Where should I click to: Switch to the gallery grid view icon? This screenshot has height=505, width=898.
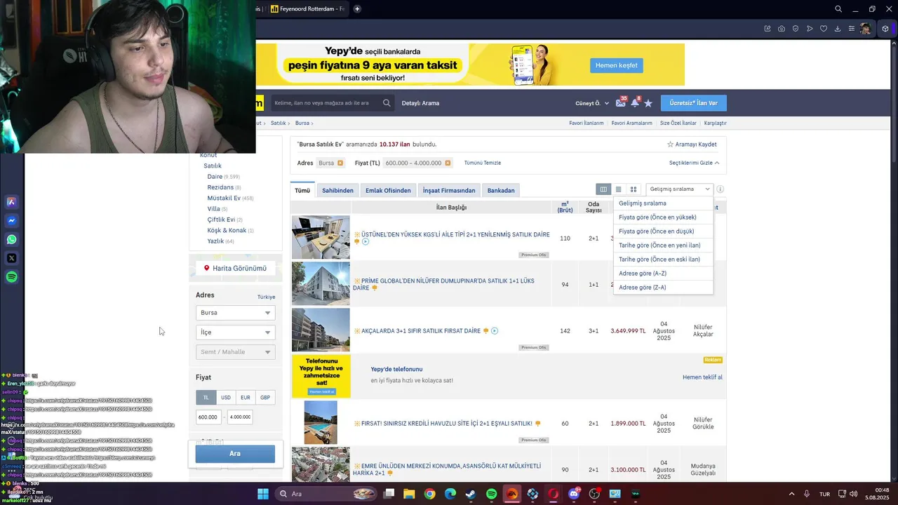(x=634, y=189)
